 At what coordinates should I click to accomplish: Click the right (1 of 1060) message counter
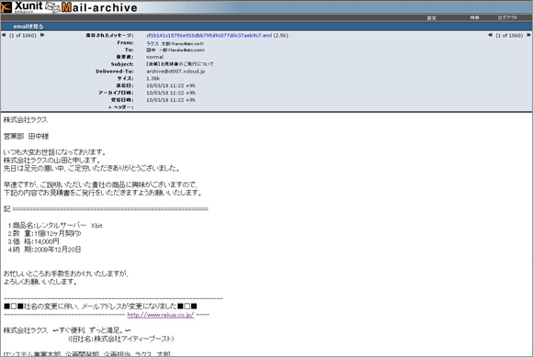pos(509,35)
